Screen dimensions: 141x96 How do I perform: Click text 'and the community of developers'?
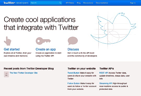pos(82,56)
